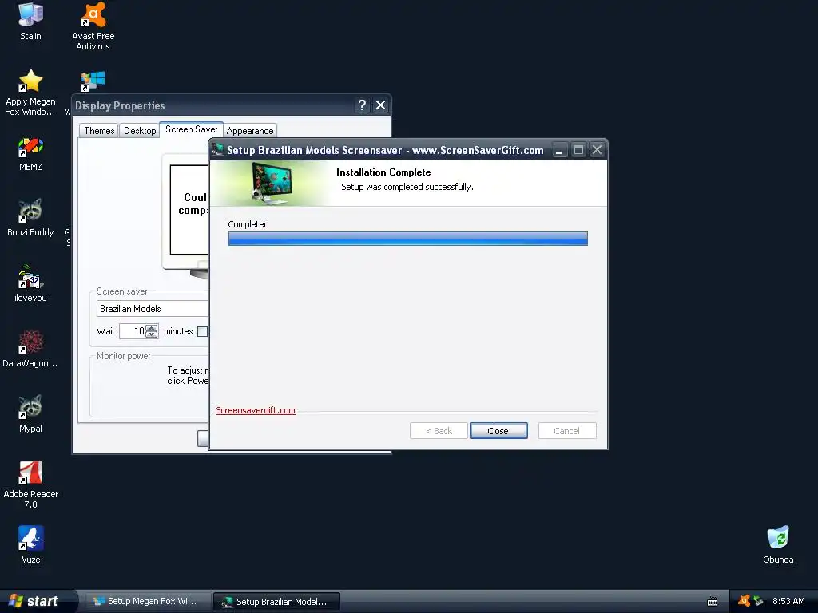
Task: Increase the wait minutes spinner
Action: pos(152,328)
